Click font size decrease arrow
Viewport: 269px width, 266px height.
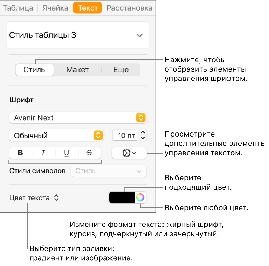click(143, 138)
